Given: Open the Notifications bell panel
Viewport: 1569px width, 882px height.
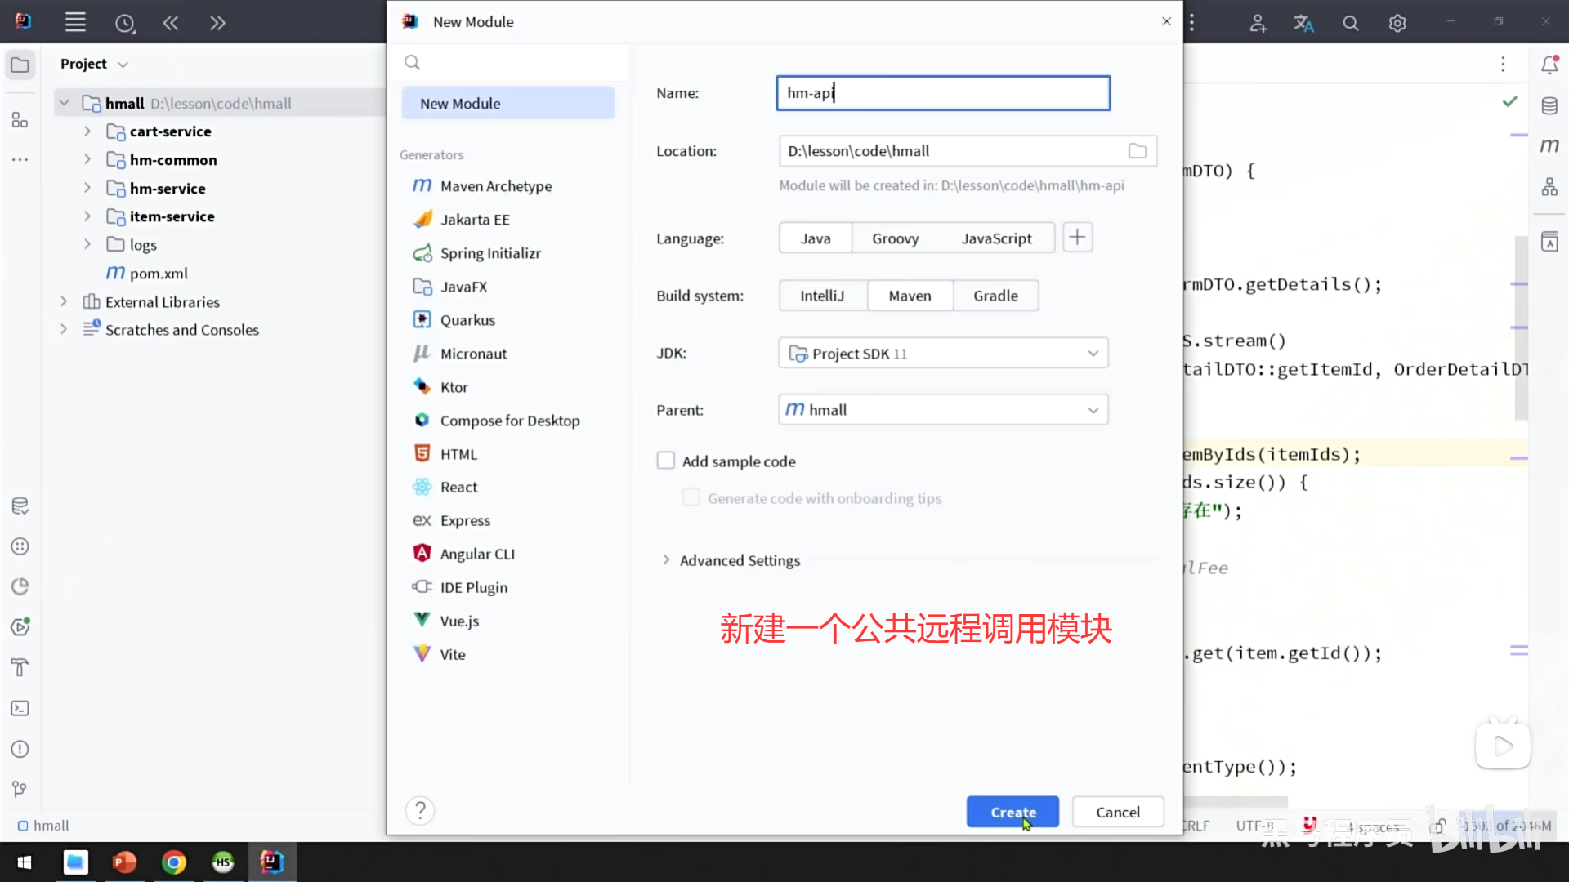Looking at the screenshot, I should tap(1549, 65).
